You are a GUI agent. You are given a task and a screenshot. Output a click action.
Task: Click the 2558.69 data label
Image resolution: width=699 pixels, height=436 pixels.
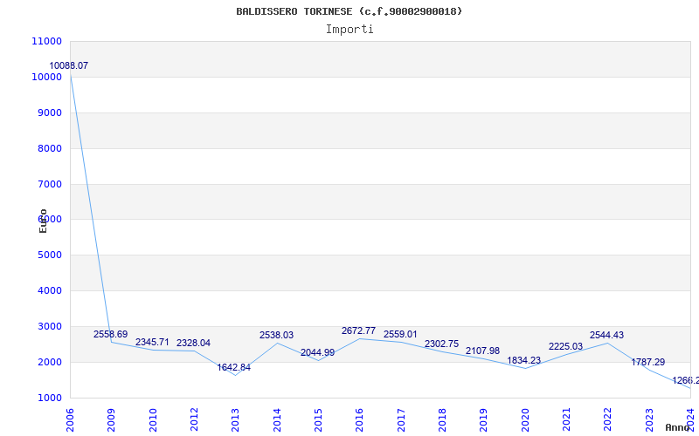(111, 334)
